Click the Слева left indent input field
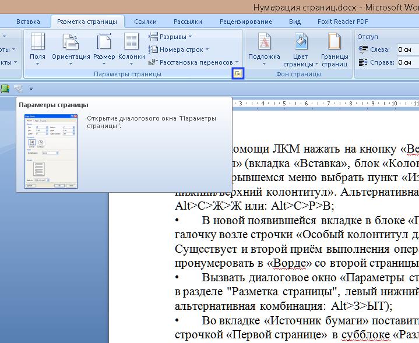419x343 pixels. pyautogui.click(x=407, y=49)
